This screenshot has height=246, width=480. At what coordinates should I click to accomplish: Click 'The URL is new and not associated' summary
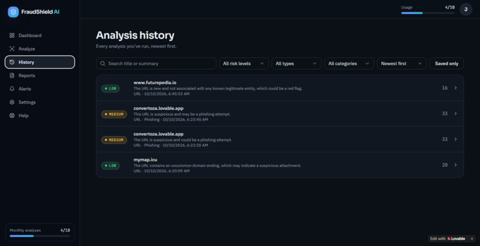[x=218, y=88]
